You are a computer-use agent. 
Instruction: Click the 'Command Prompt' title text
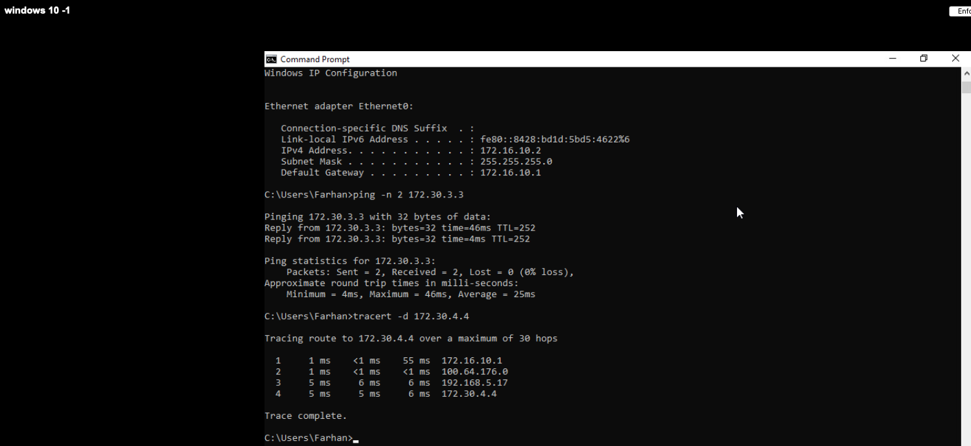click(315, 60)
